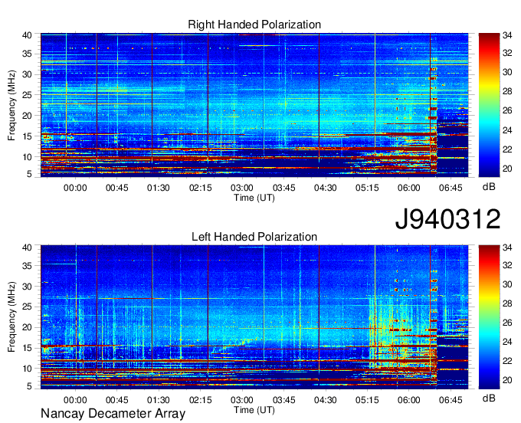Click the 06:45 time tick under Left Handed plot

pos(451,400)
